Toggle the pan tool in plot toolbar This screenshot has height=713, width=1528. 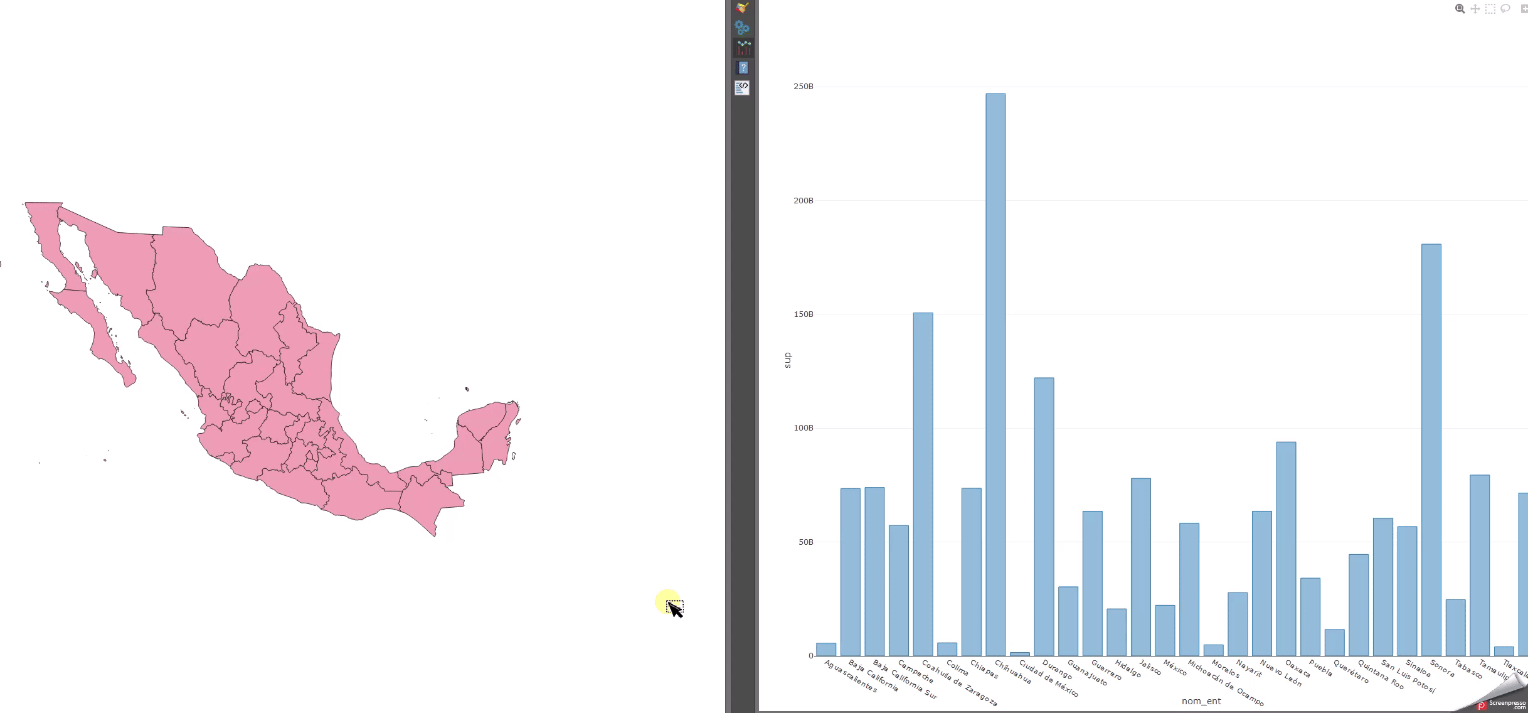1475,8
